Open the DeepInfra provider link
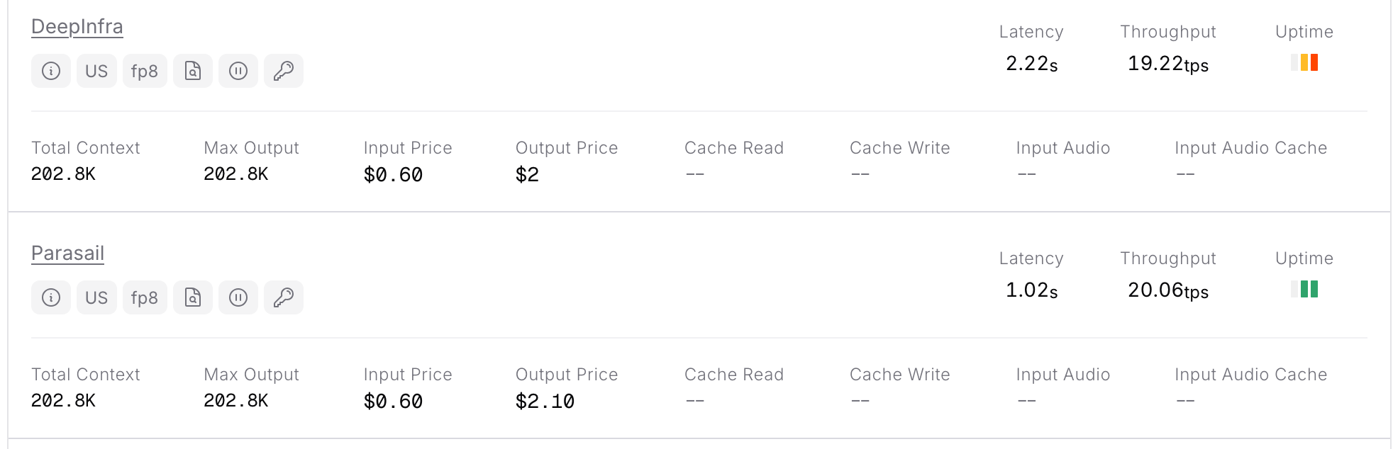1393x449 pixels. click(77, 27)
